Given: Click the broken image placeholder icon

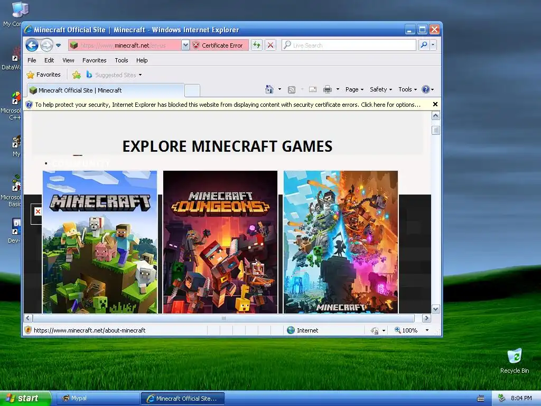Looking at the screenshot, I should pos(38,211).
